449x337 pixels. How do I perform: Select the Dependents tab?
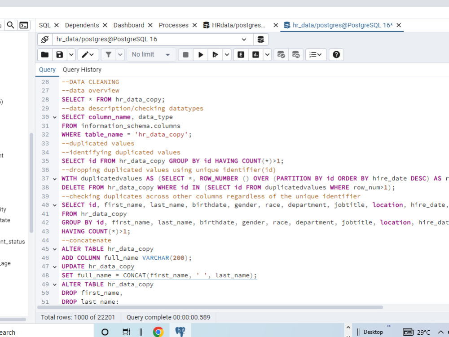[82, 25]
